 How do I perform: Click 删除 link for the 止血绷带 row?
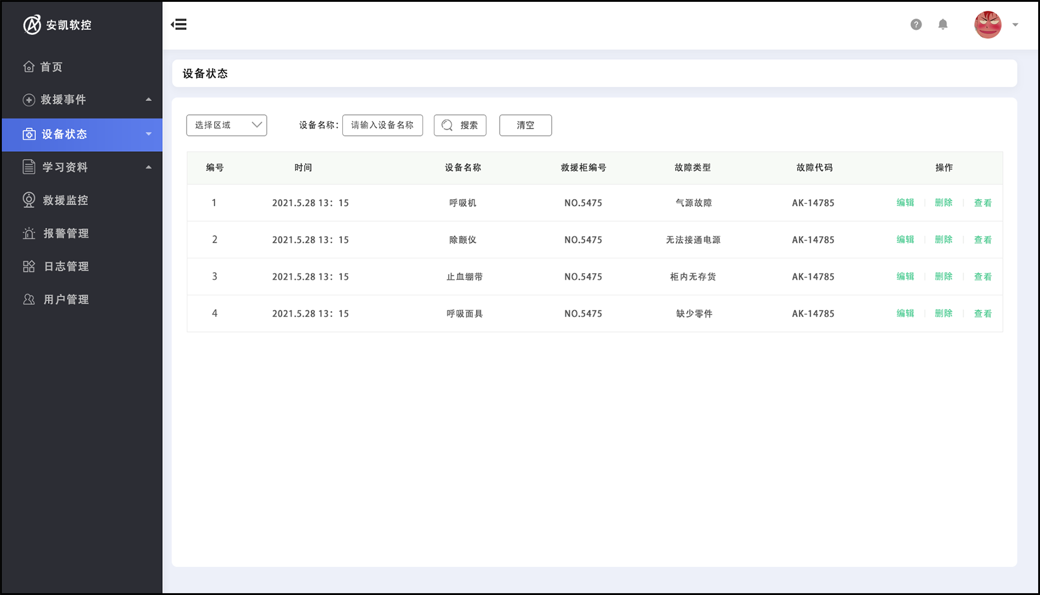point(943,276)
